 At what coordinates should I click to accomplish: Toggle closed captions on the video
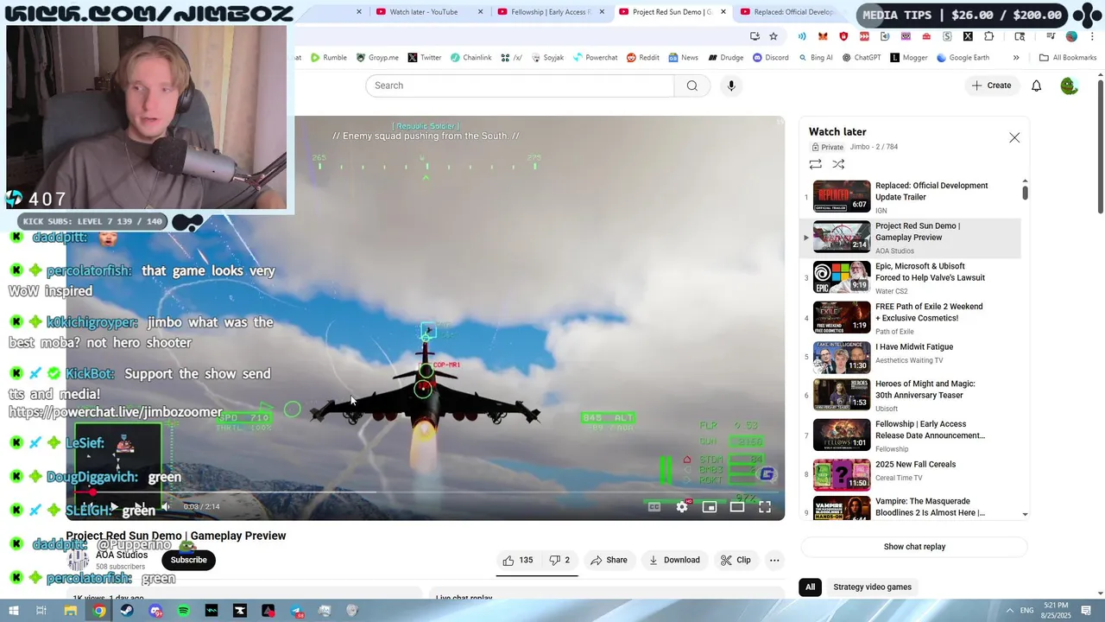point(654,507)
